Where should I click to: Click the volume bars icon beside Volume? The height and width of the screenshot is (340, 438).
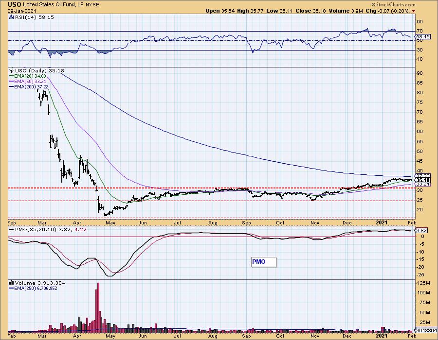12,283
